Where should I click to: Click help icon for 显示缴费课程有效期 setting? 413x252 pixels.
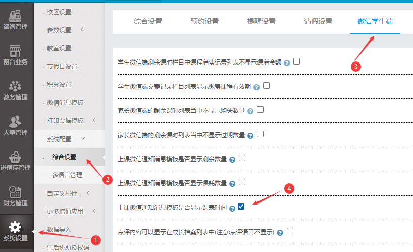[x=256, y=87]
